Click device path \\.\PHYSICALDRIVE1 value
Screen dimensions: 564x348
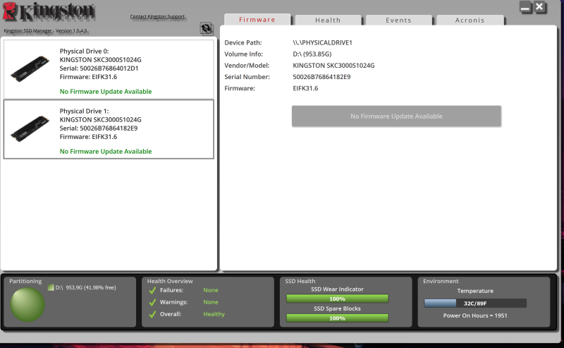pyautogui.click(x=323, y=42)
